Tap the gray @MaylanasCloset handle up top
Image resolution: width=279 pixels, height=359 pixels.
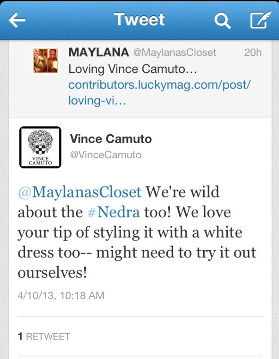point(174,53)
